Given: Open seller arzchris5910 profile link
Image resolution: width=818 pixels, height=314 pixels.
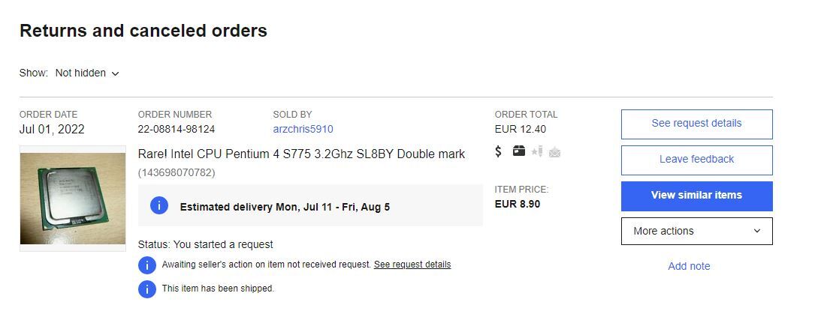Looking at the screenshot, I should [303, 129].
